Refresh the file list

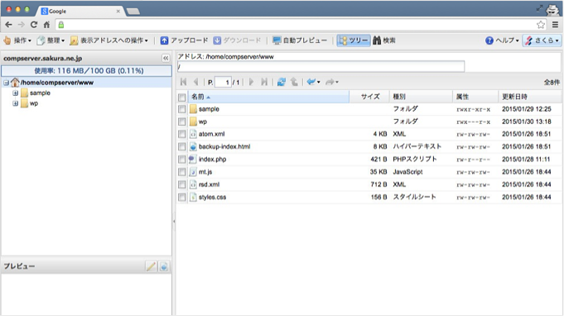282,82
